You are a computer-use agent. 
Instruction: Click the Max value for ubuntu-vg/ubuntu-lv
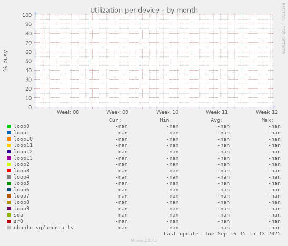click(274, 228)
